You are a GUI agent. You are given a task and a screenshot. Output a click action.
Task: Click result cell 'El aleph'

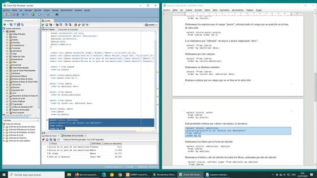point(53,153)
